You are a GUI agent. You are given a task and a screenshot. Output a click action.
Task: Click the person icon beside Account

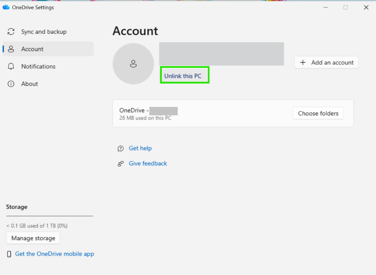[x=11, y=49]
